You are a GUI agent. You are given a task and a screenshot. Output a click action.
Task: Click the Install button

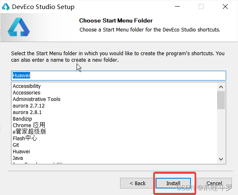[173, 183]
